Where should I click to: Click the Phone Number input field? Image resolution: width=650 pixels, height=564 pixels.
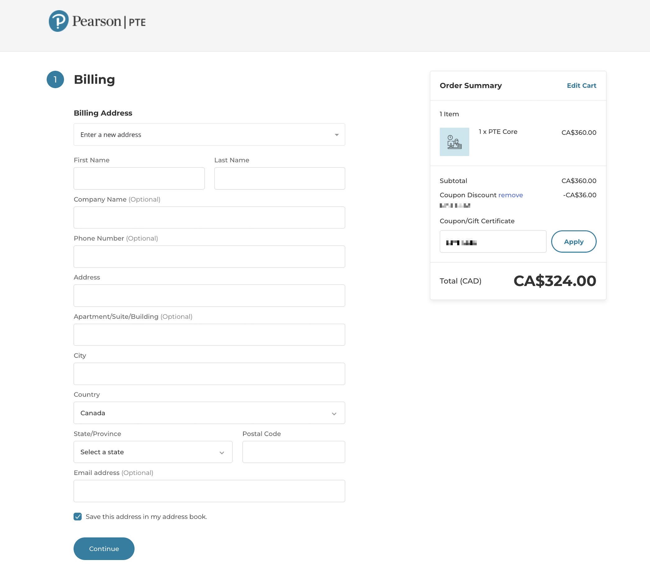[x=209, y=257]
